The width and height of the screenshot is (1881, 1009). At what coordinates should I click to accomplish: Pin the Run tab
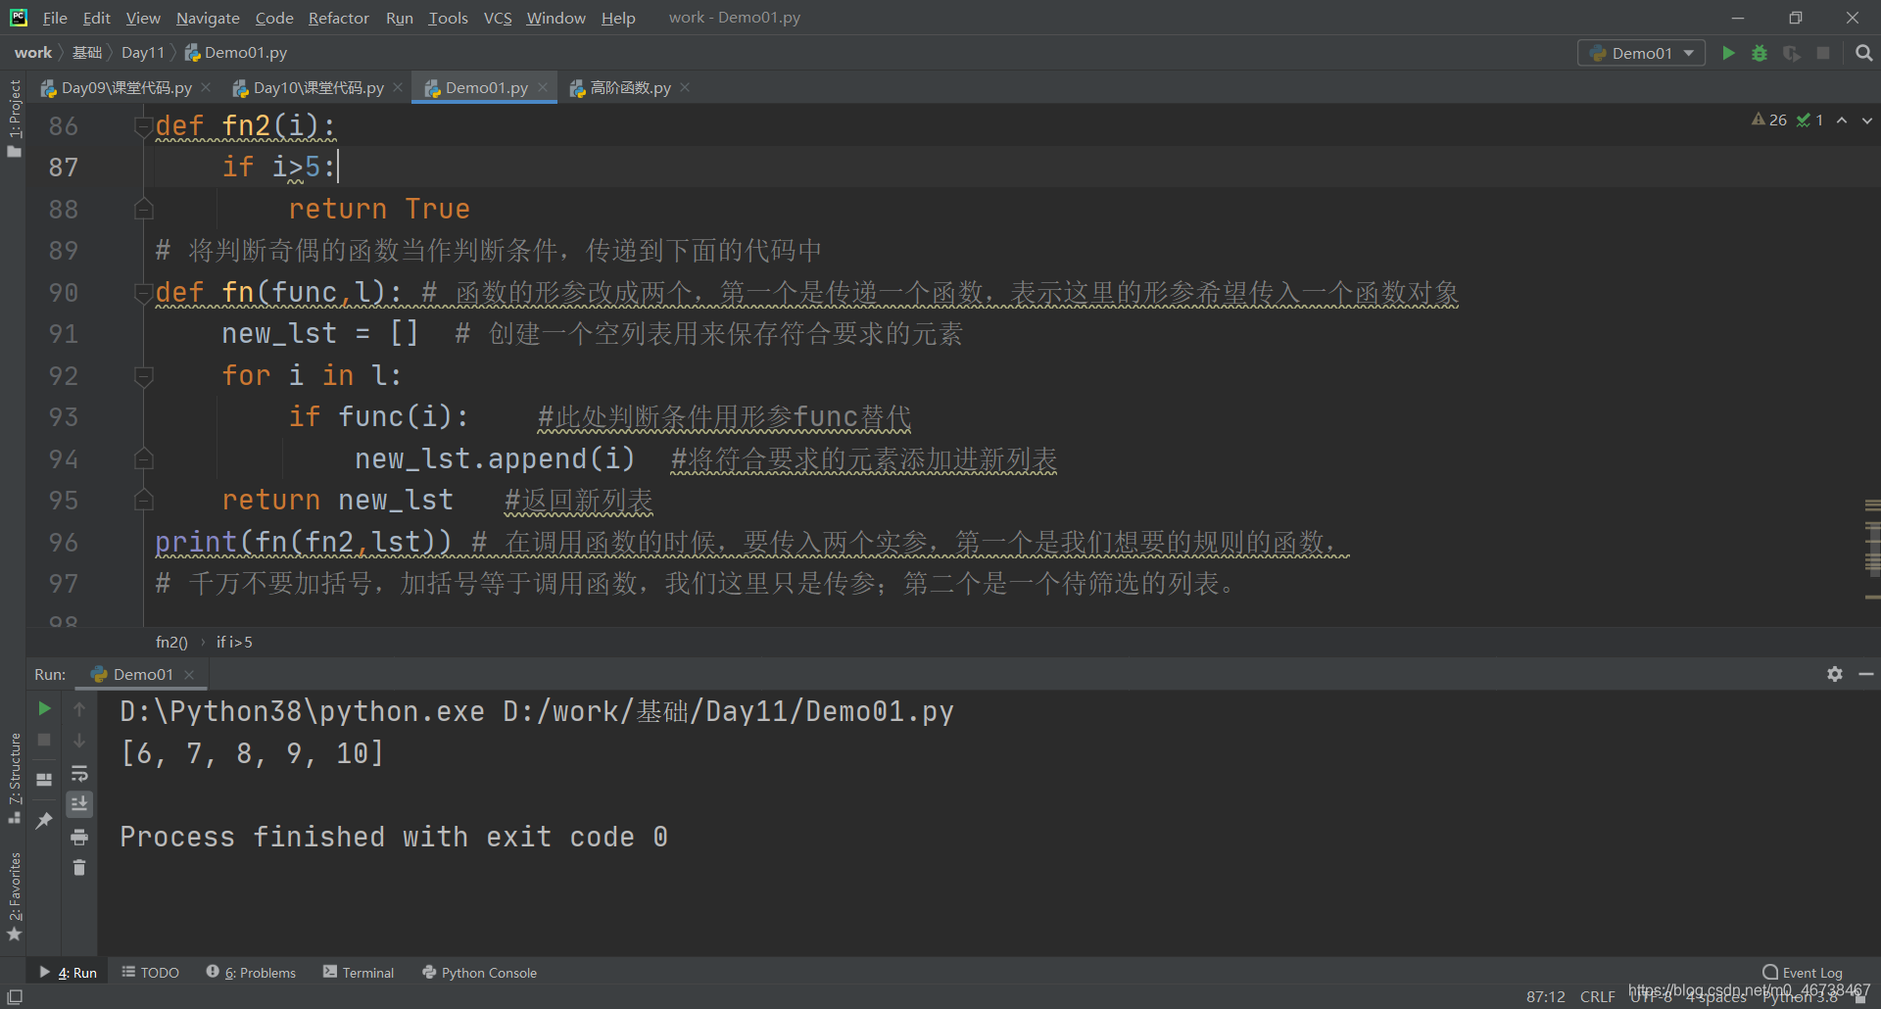[44, 821]
